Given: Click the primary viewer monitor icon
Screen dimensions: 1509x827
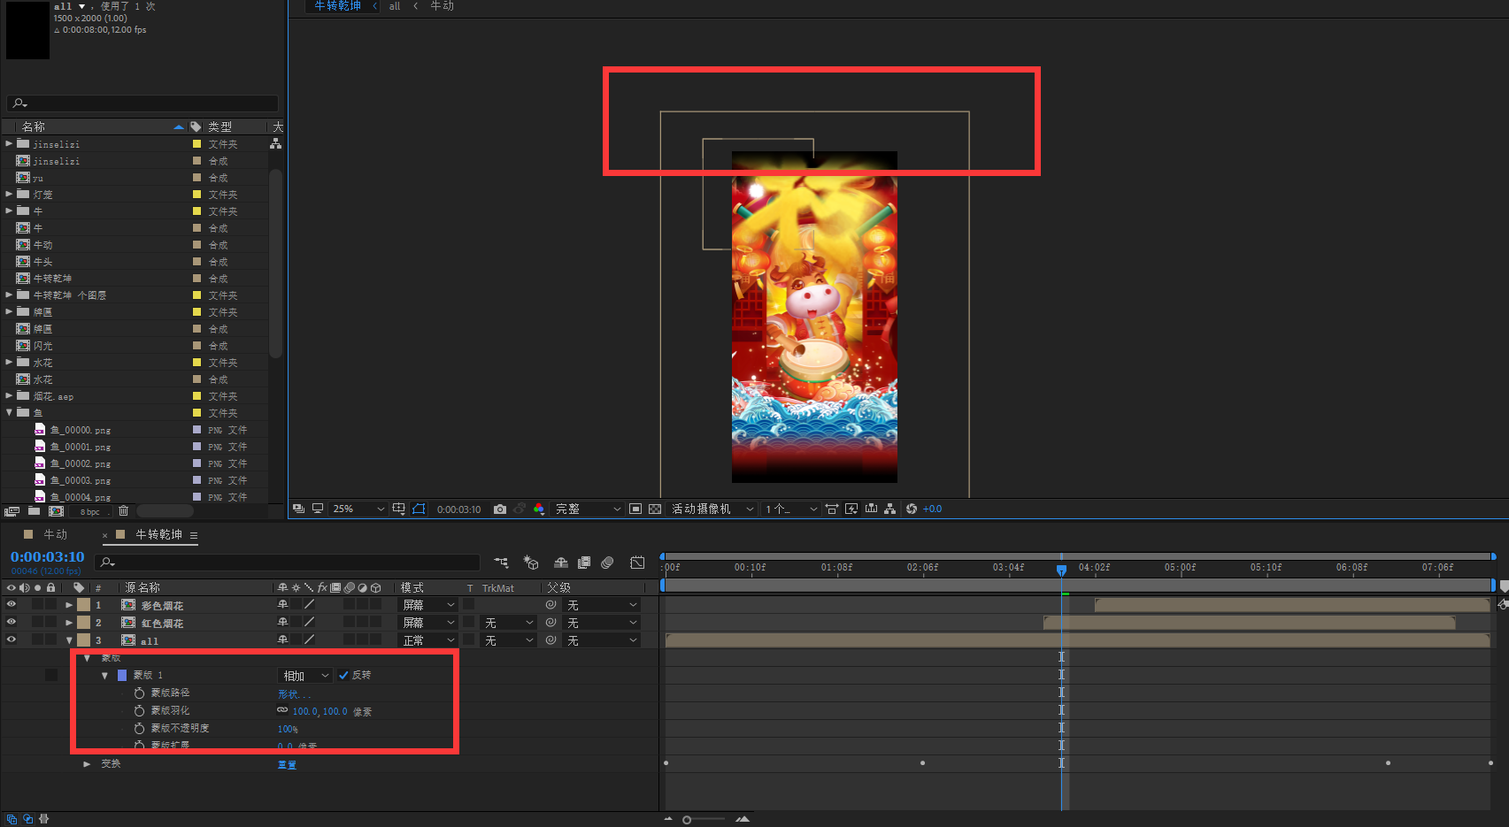Looking at the screenshot, I should (318, 509).
